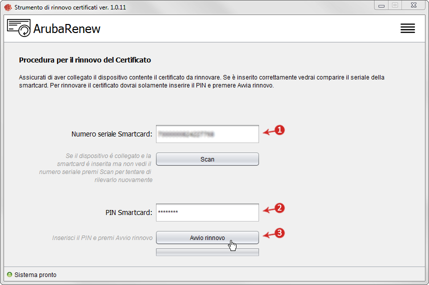Click the 'Sistema pronto' status text
This screenshot has height=285, width=429.
[x=35, y=274]
